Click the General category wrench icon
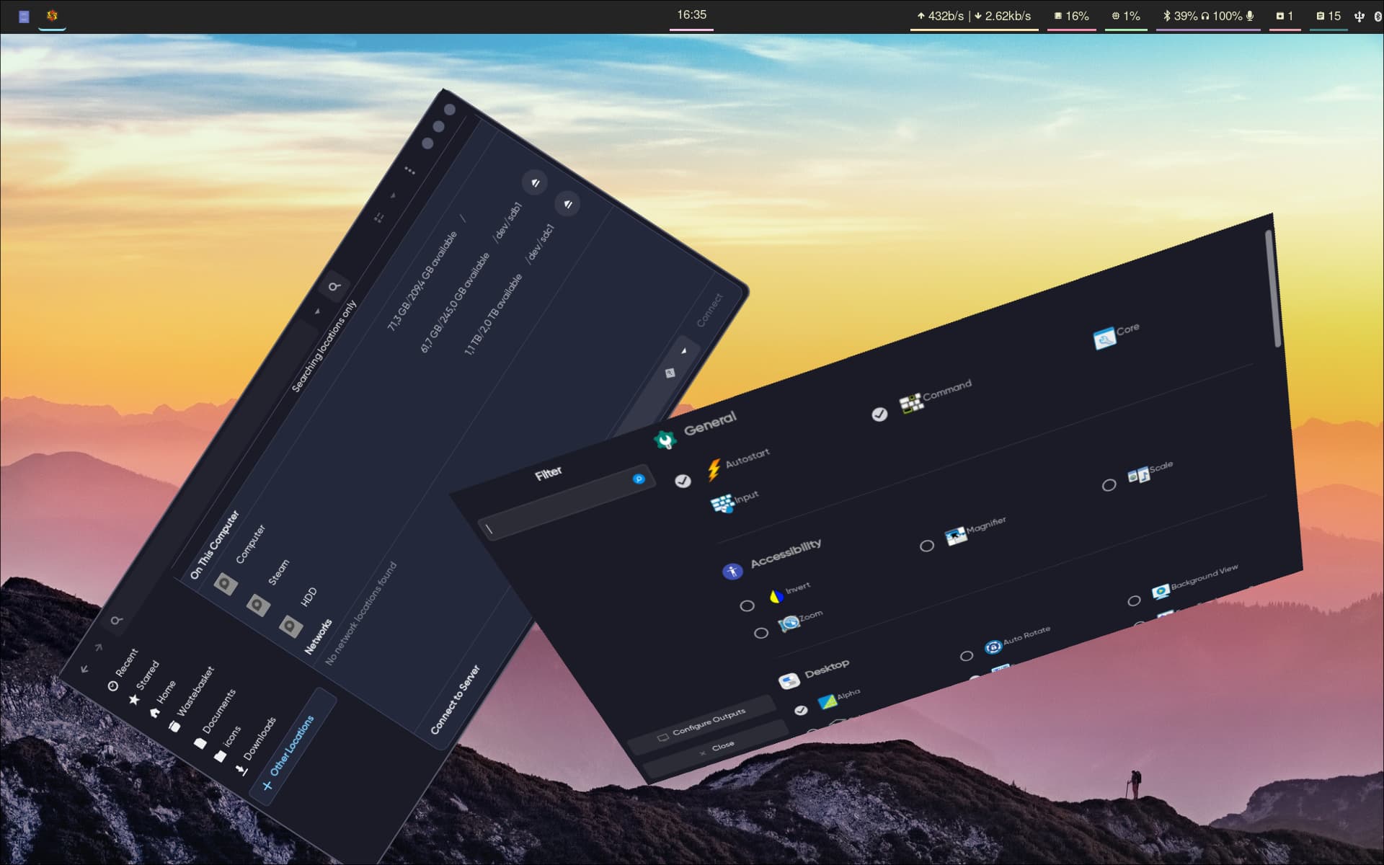1384x865 pixels. pyautogui.click(x=664, y=439)
